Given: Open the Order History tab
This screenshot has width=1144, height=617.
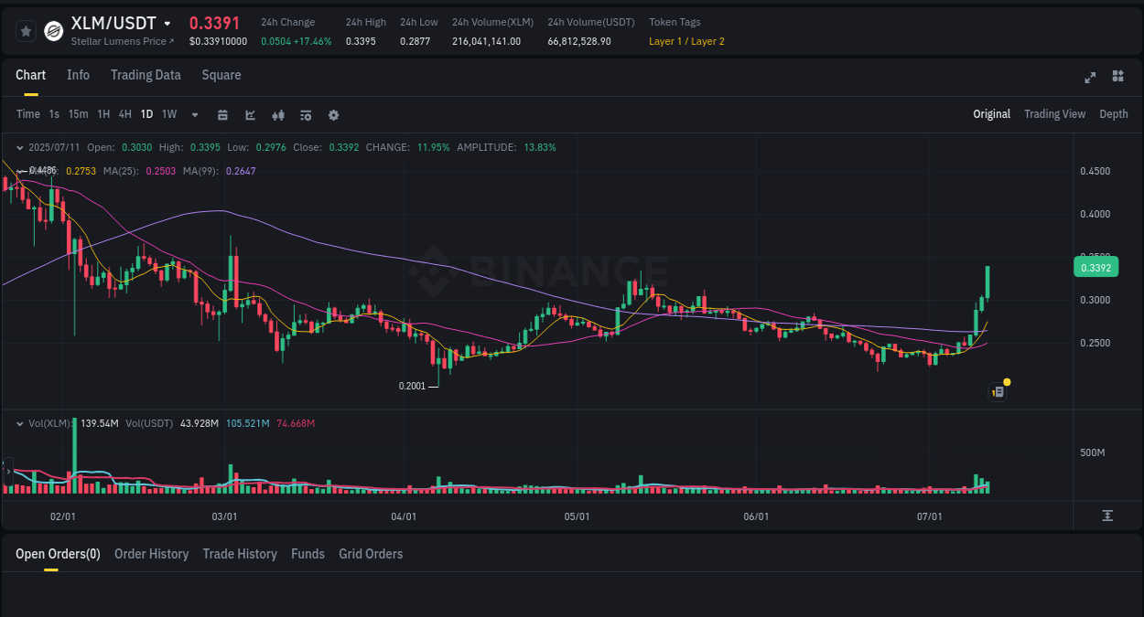Looking at the screenshot, I should [x=151, y=554].
